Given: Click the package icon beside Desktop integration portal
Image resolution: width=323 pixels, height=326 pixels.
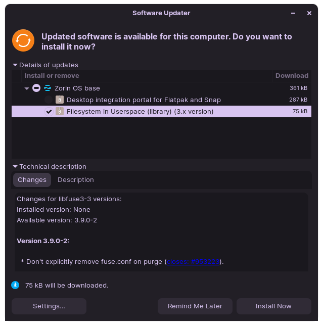Looking at the screenshot, I should tap(60, 100).
